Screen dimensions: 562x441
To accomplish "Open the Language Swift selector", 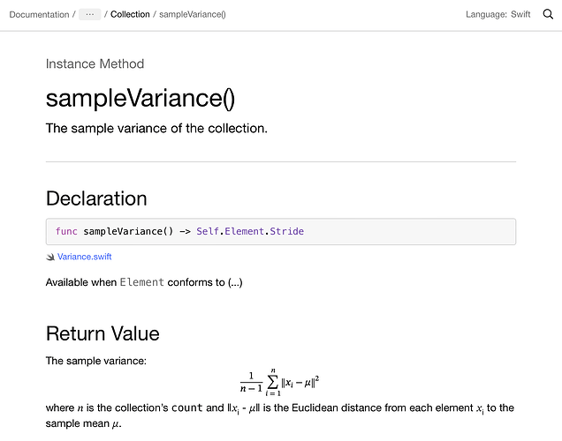I will pyautogui.click(x=497, y=14).
